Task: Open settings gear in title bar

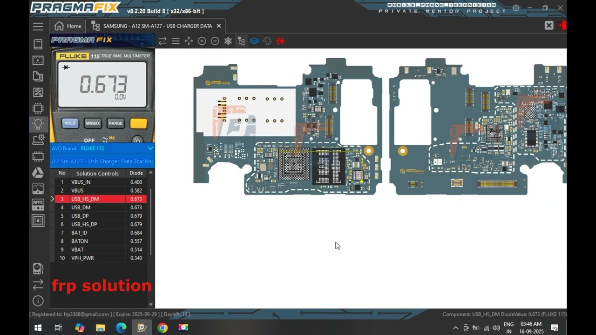Action: click(x=516, y=8)
